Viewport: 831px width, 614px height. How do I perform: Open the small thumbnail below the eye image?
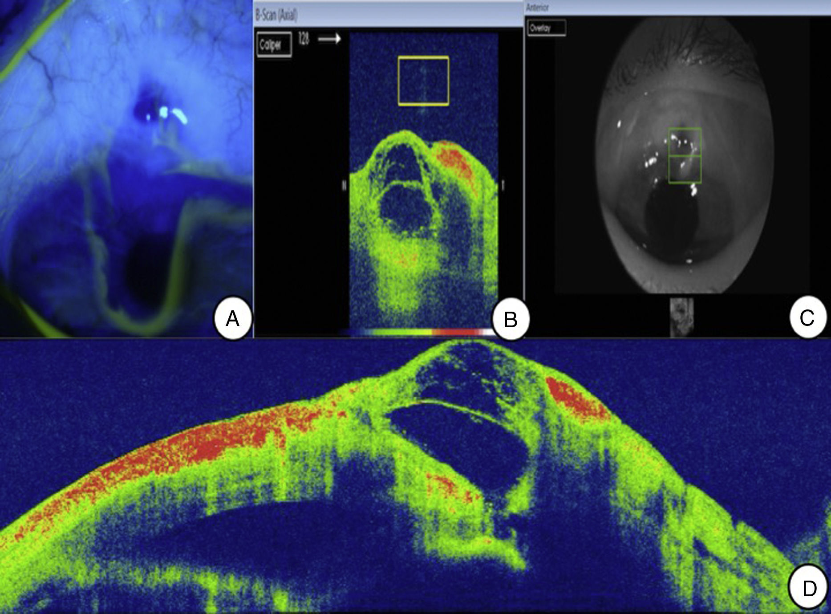click(x=681, y=316)
